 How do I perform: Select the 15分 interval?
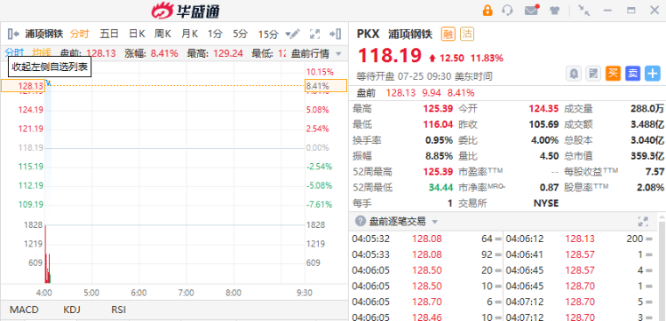pyautogui.click(x=268, y=34)
